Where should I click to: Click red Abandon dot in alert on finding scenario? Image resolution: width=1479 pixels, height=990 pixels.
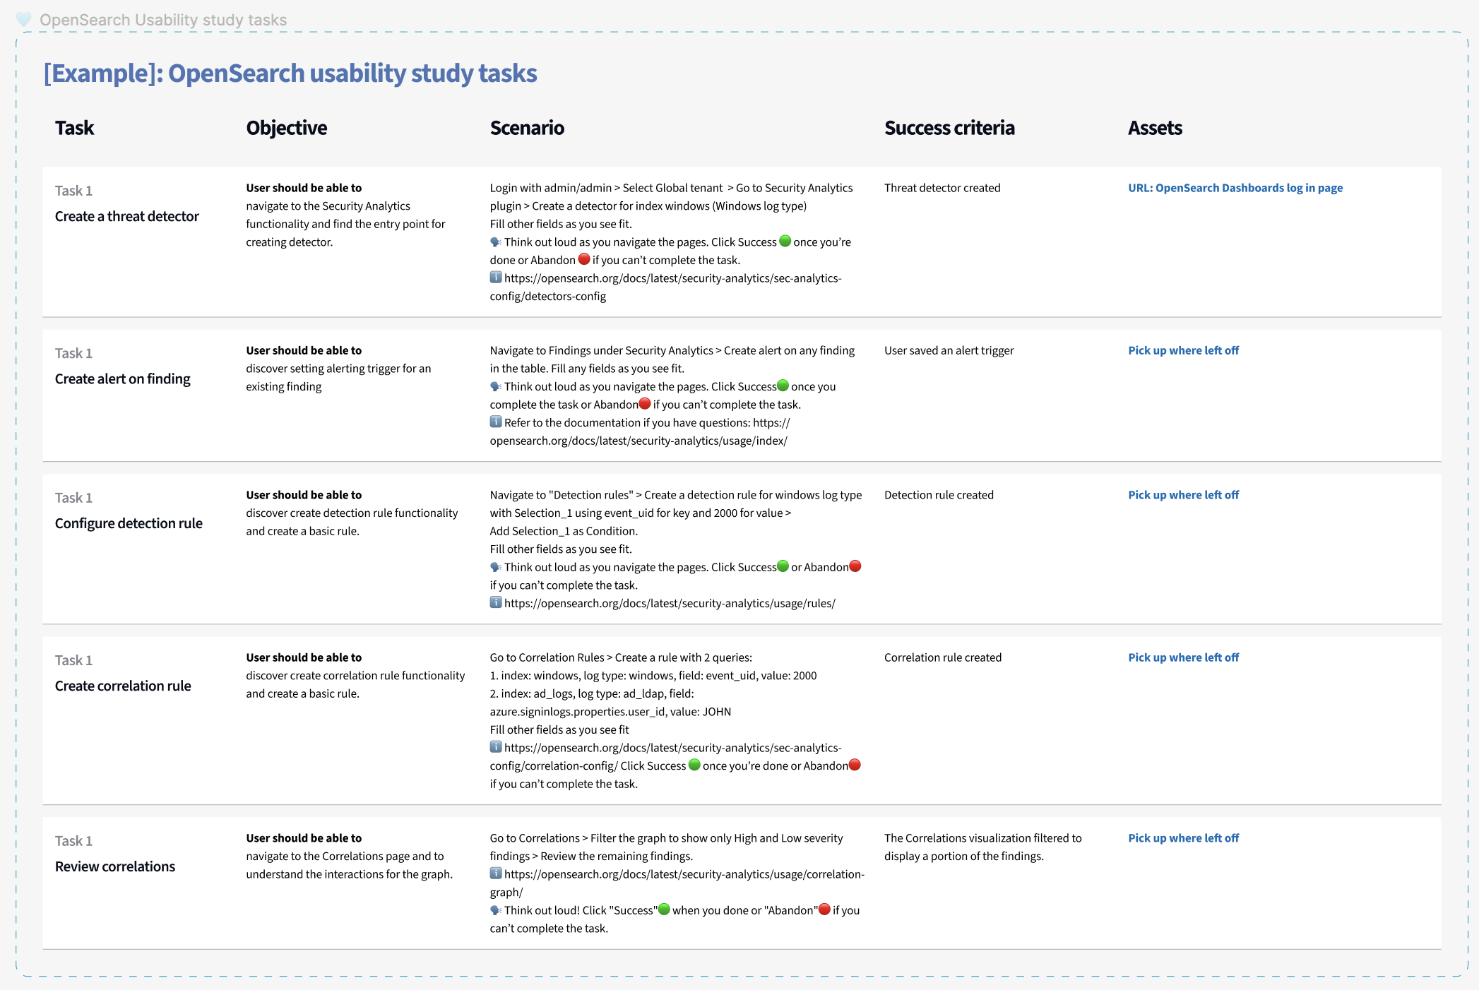pos(645,404)
